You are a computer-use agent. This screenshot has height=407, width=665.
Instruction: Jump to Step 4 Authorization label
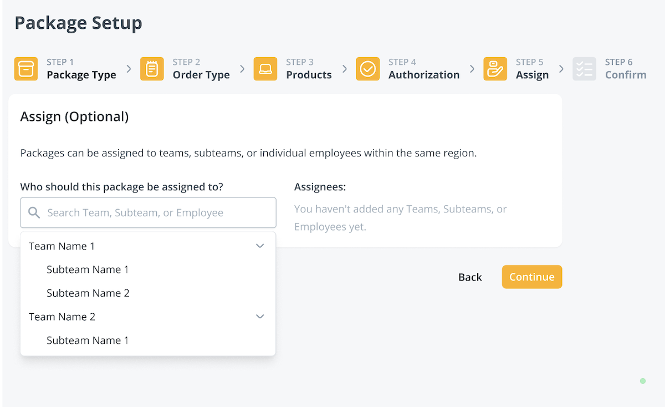(423, 75)
